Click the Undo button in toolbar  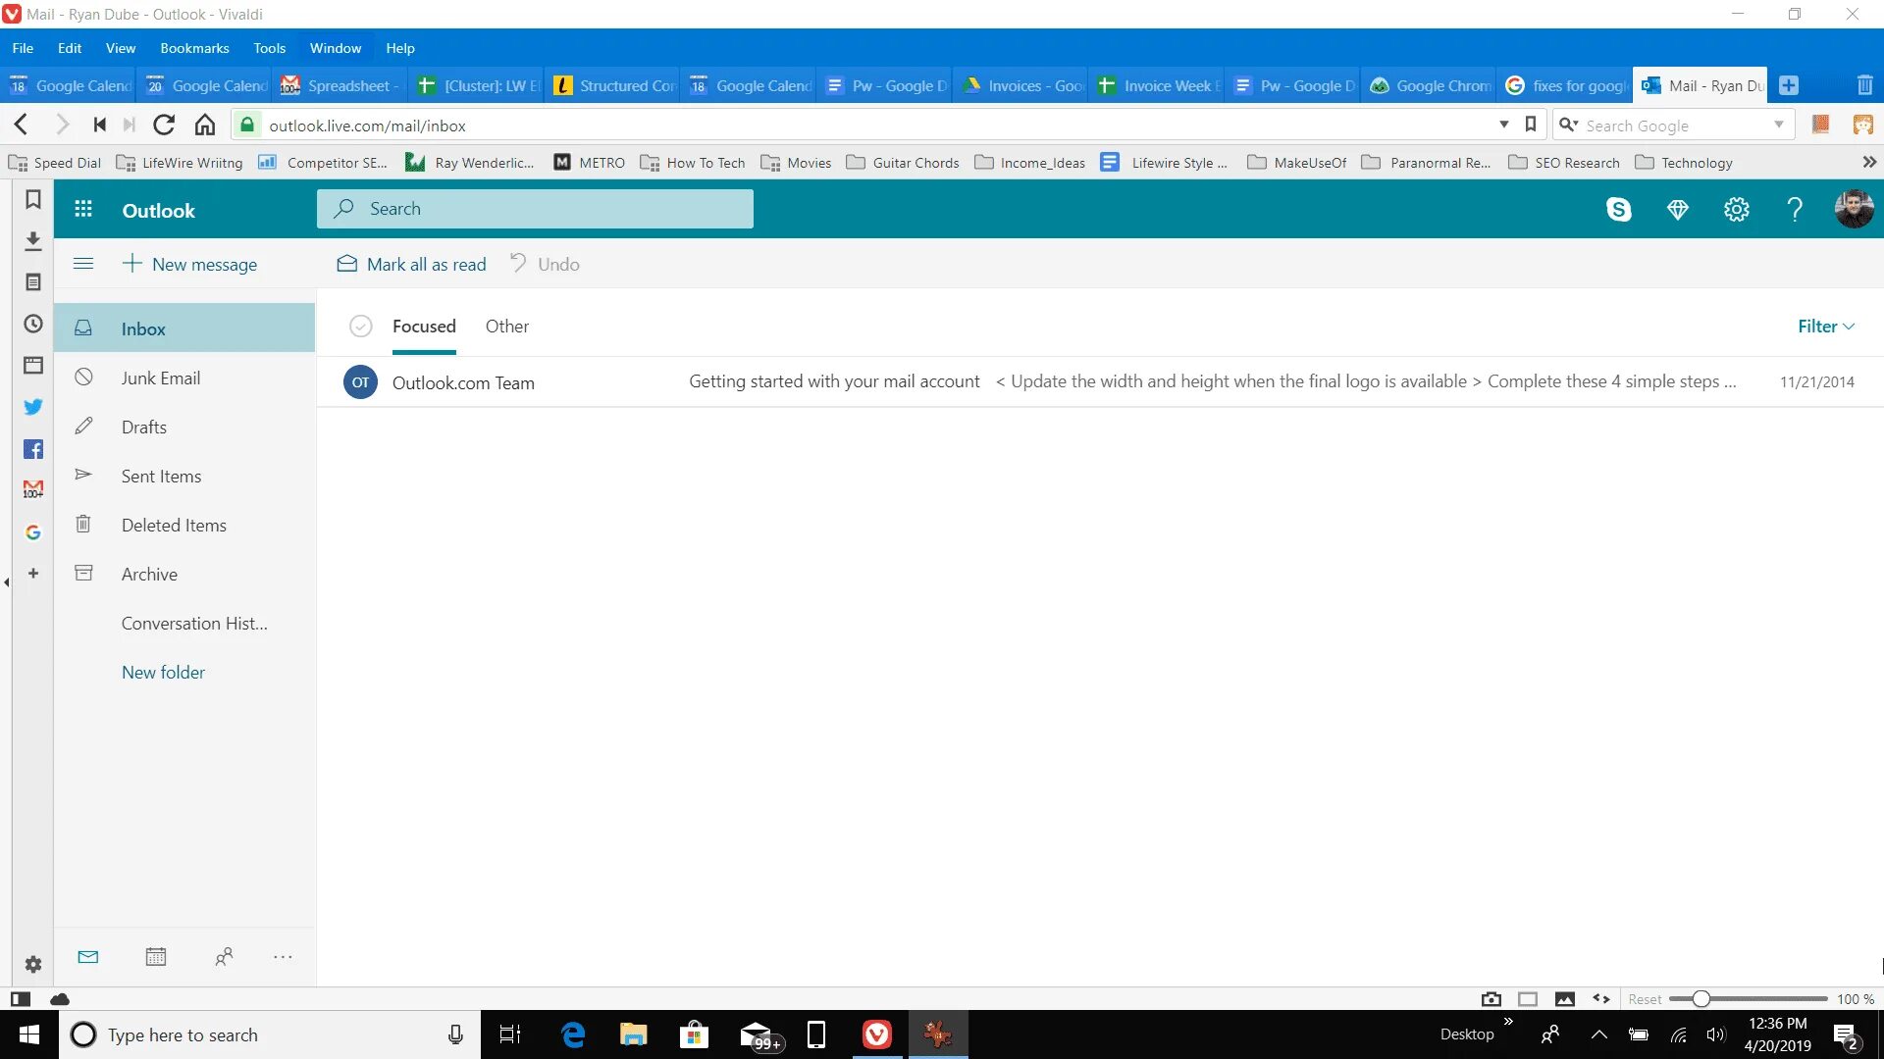click(545, 264)
